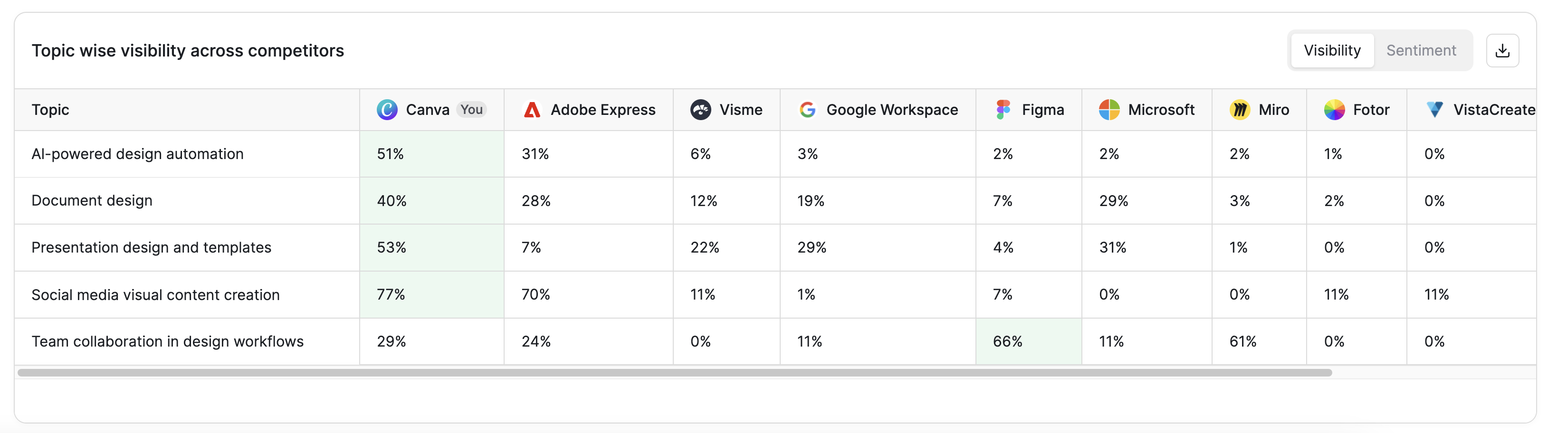This screenshot has height=433, width=1548.
Task: Click Figma's highlighted 66% cell
Action: [1029, 342]
